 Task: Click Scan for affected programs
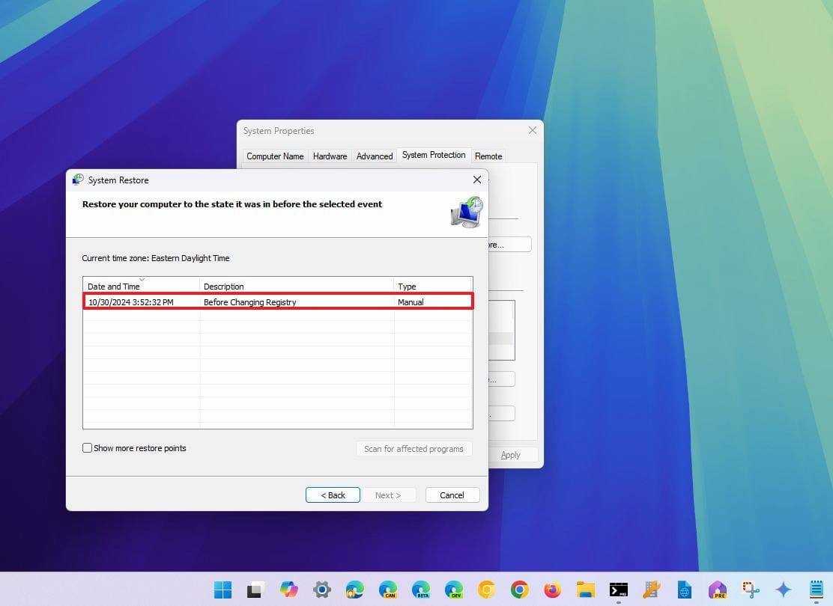413,448
